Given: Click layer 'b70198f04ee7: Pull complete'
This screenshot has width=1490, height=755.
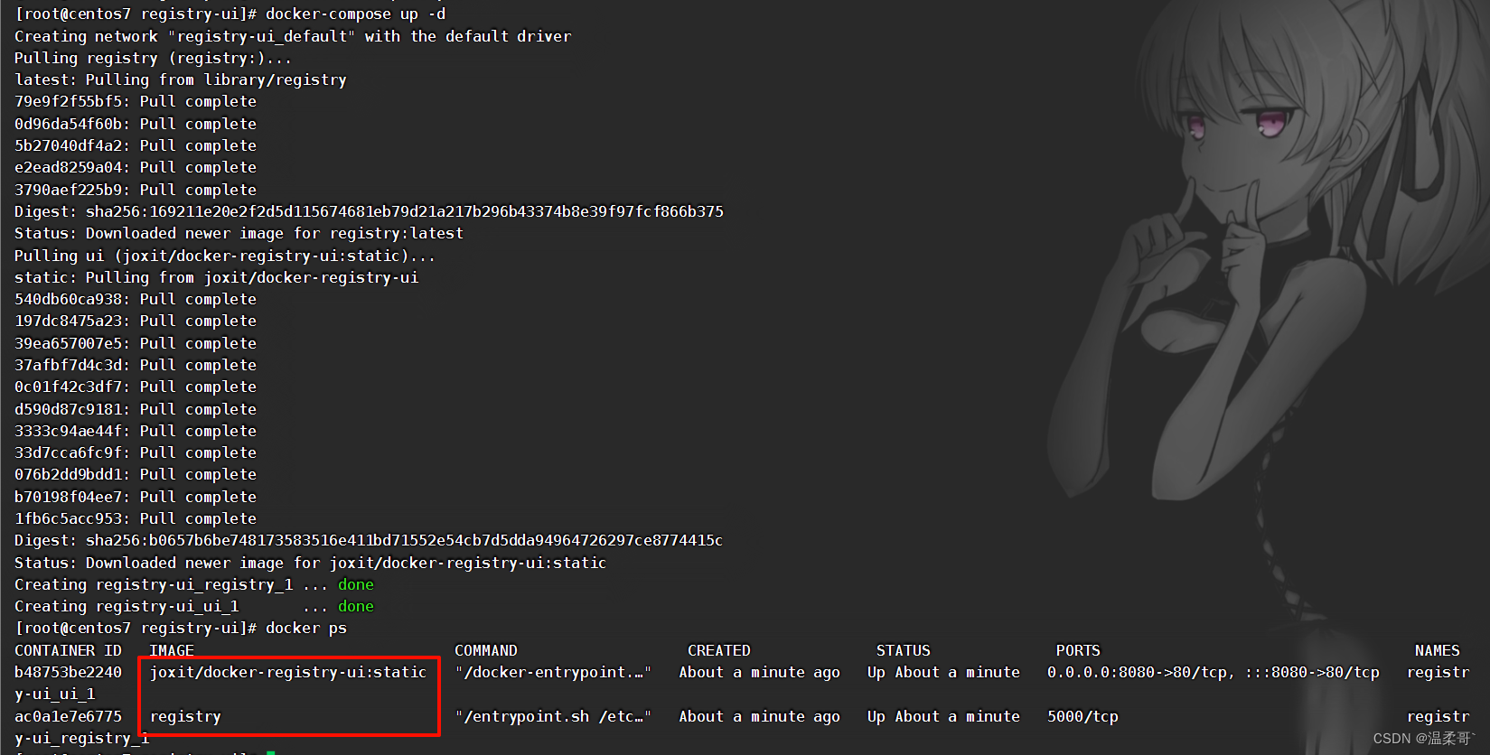Looking at the screenshot, I should point(136,497).
